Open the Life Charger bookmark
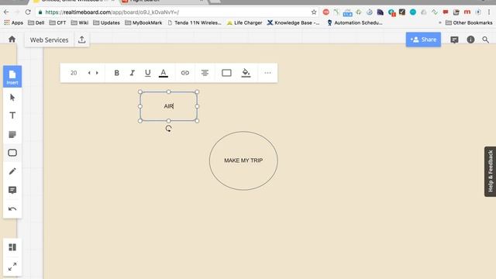Screen dimensions: 496x279 (245, 22)
